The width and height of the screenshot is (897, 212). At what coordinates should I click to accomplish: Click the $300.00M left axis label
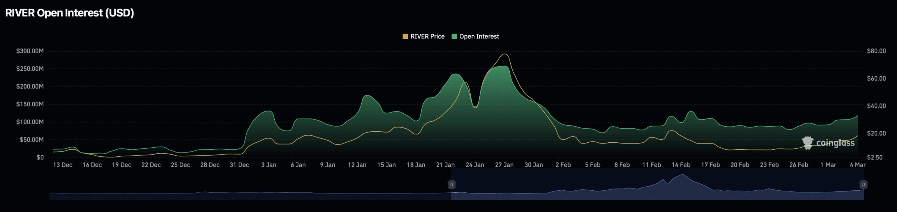[30, 51]
